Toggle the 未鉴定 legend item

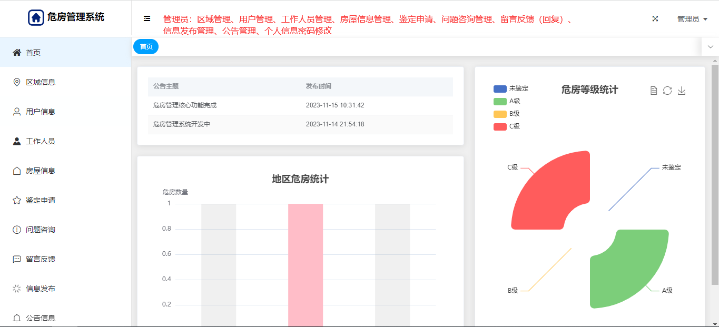[x=511, y=88]
